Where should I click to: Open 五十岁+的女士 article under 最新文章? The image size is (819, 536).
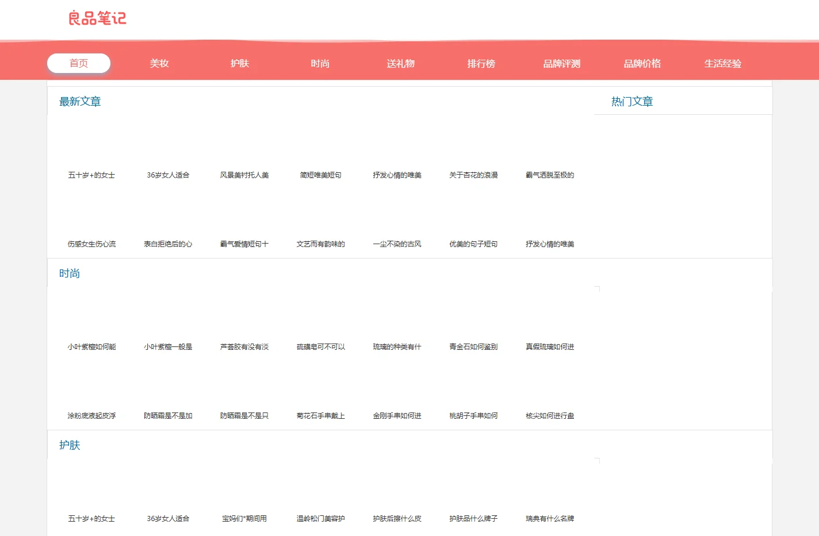(91, 175)
